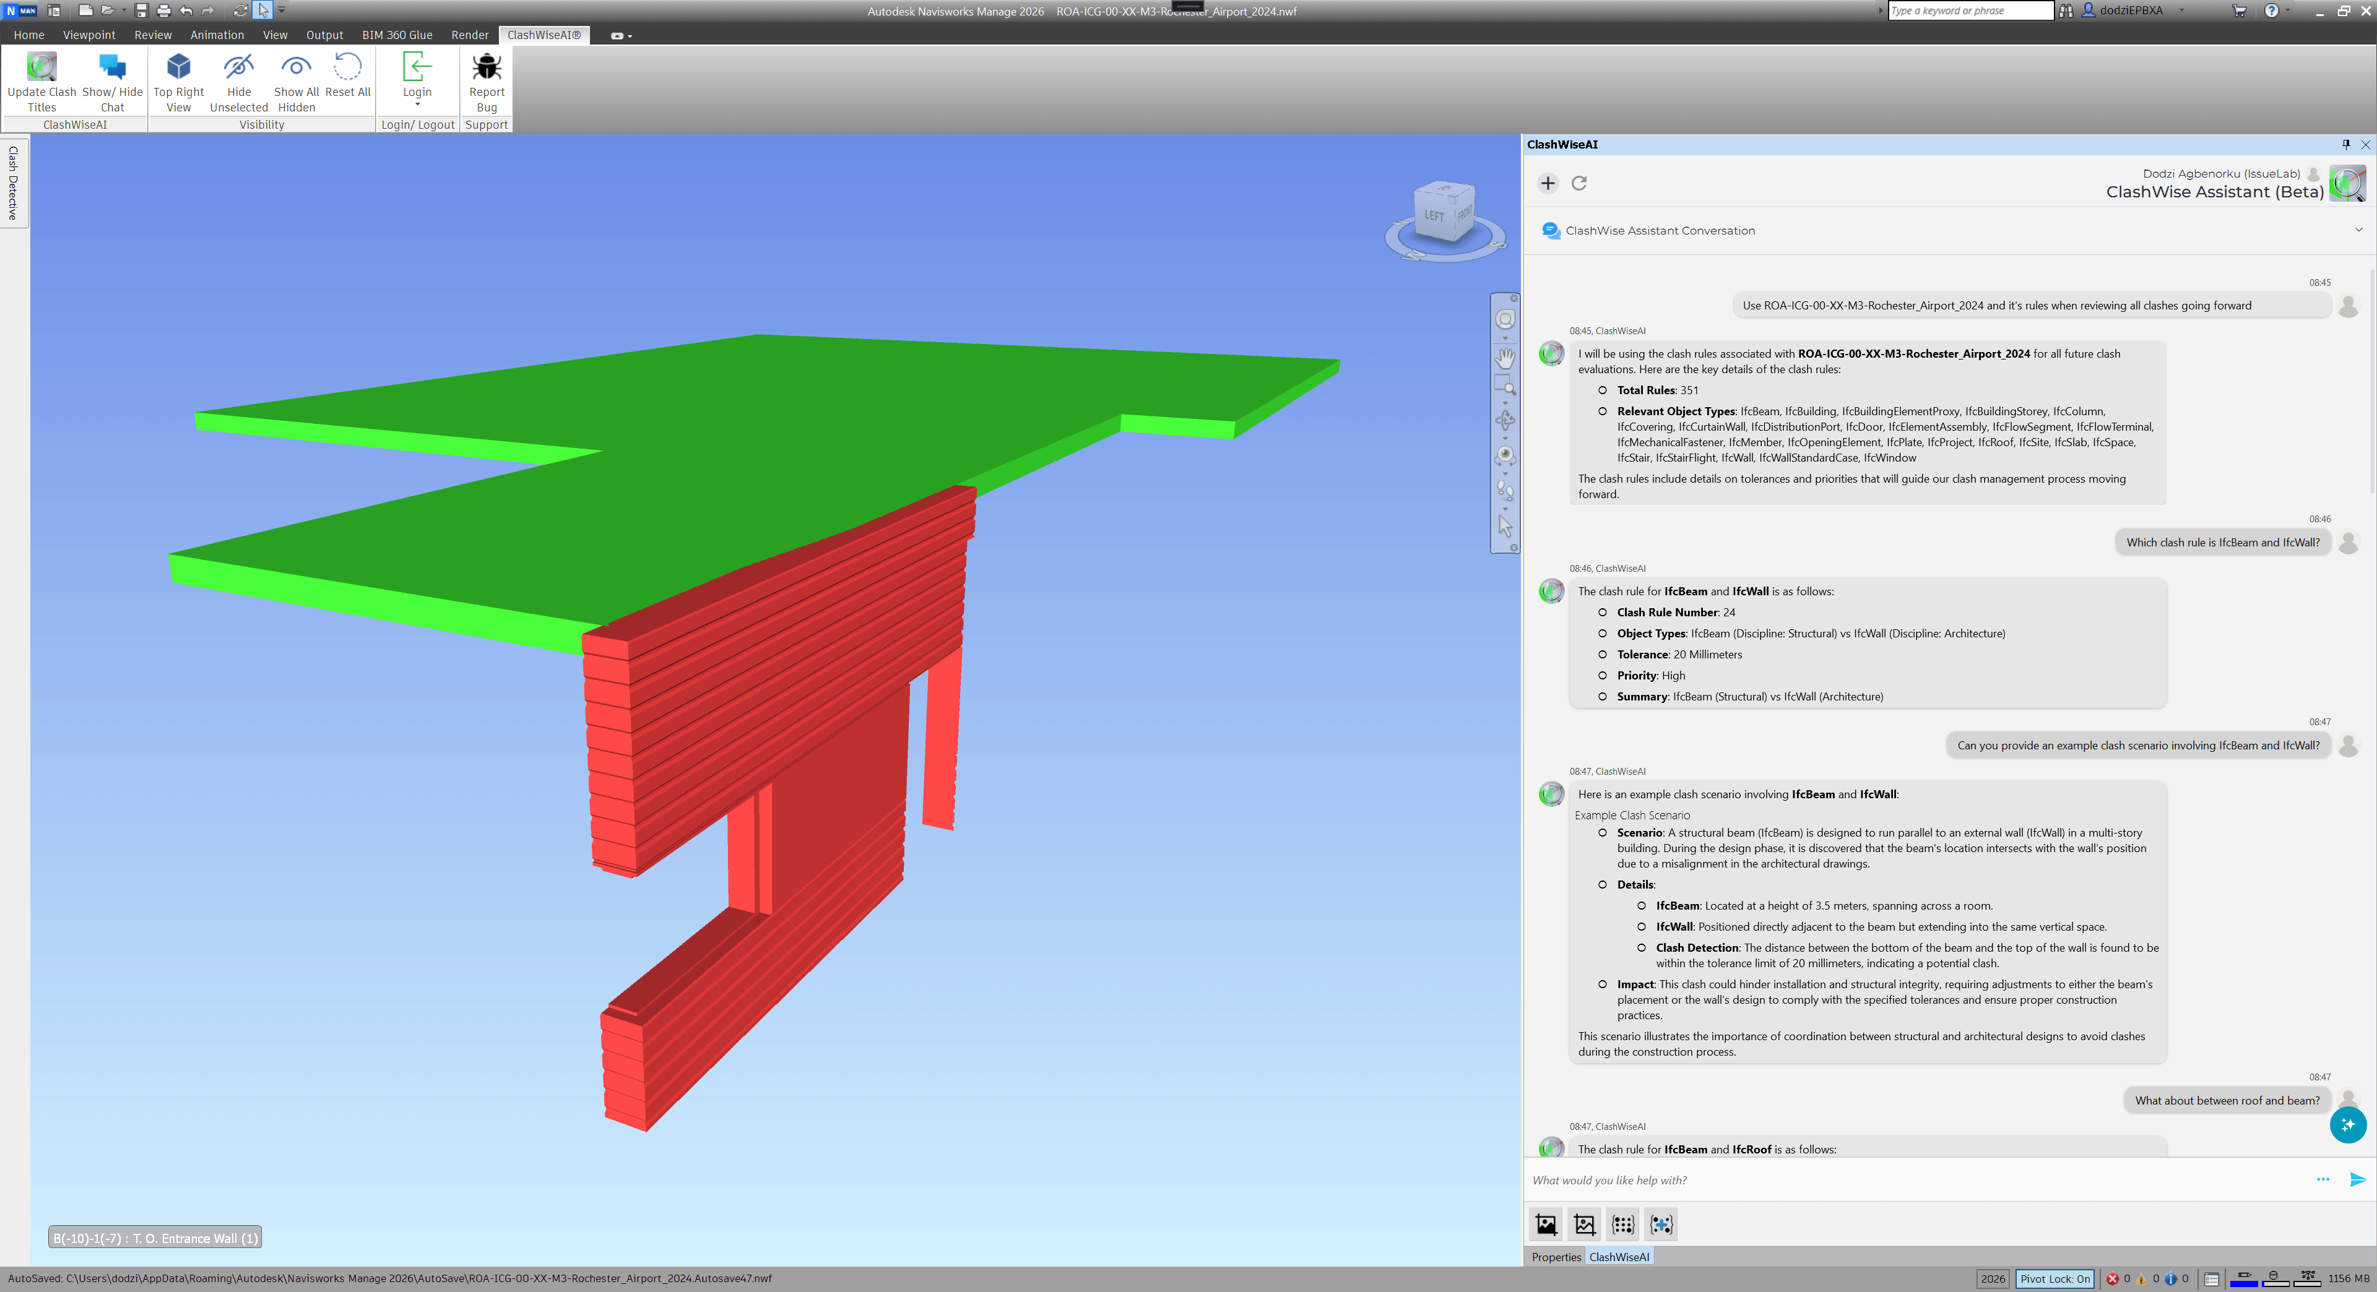Click the first image capture icon
2377x1292 pixels.
tap(1546, 1225)
